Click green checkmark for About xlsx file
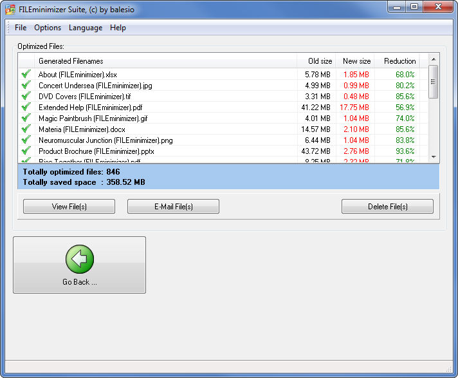 click(x=26, y=74)
